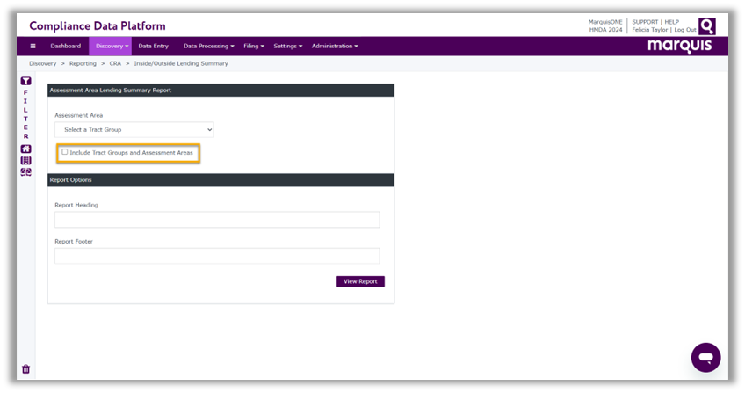This screenshot has height=393, width=745.
Task: Click the calculator icon in left sidebar
Action: click(x=25, y=160)
